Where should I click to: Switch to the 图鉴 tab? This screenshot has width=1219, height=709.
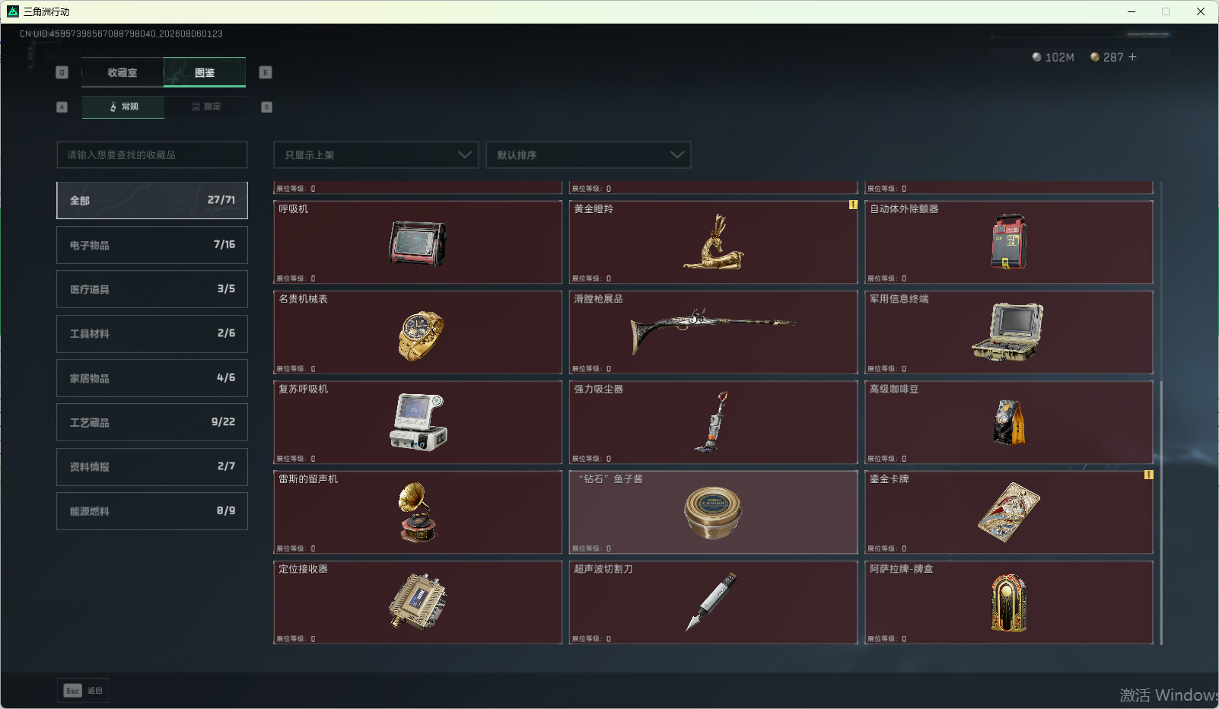[x=205, y=72]
